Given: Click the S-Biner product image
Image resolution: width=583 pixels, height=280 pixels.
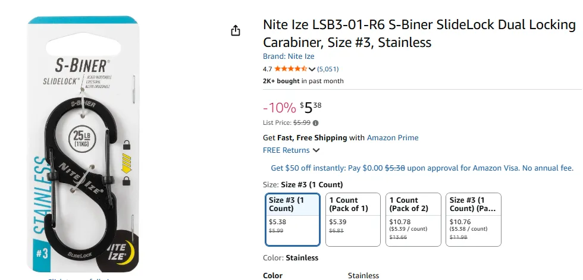Looking at the screenshot, I should (x=83, y=144).
